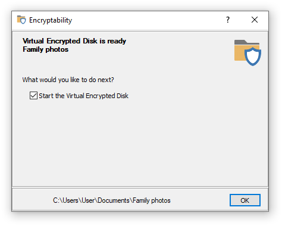Click the Encryptability app icon in title bar
Screen dimensions: 282x226
[x=21, y=20]
